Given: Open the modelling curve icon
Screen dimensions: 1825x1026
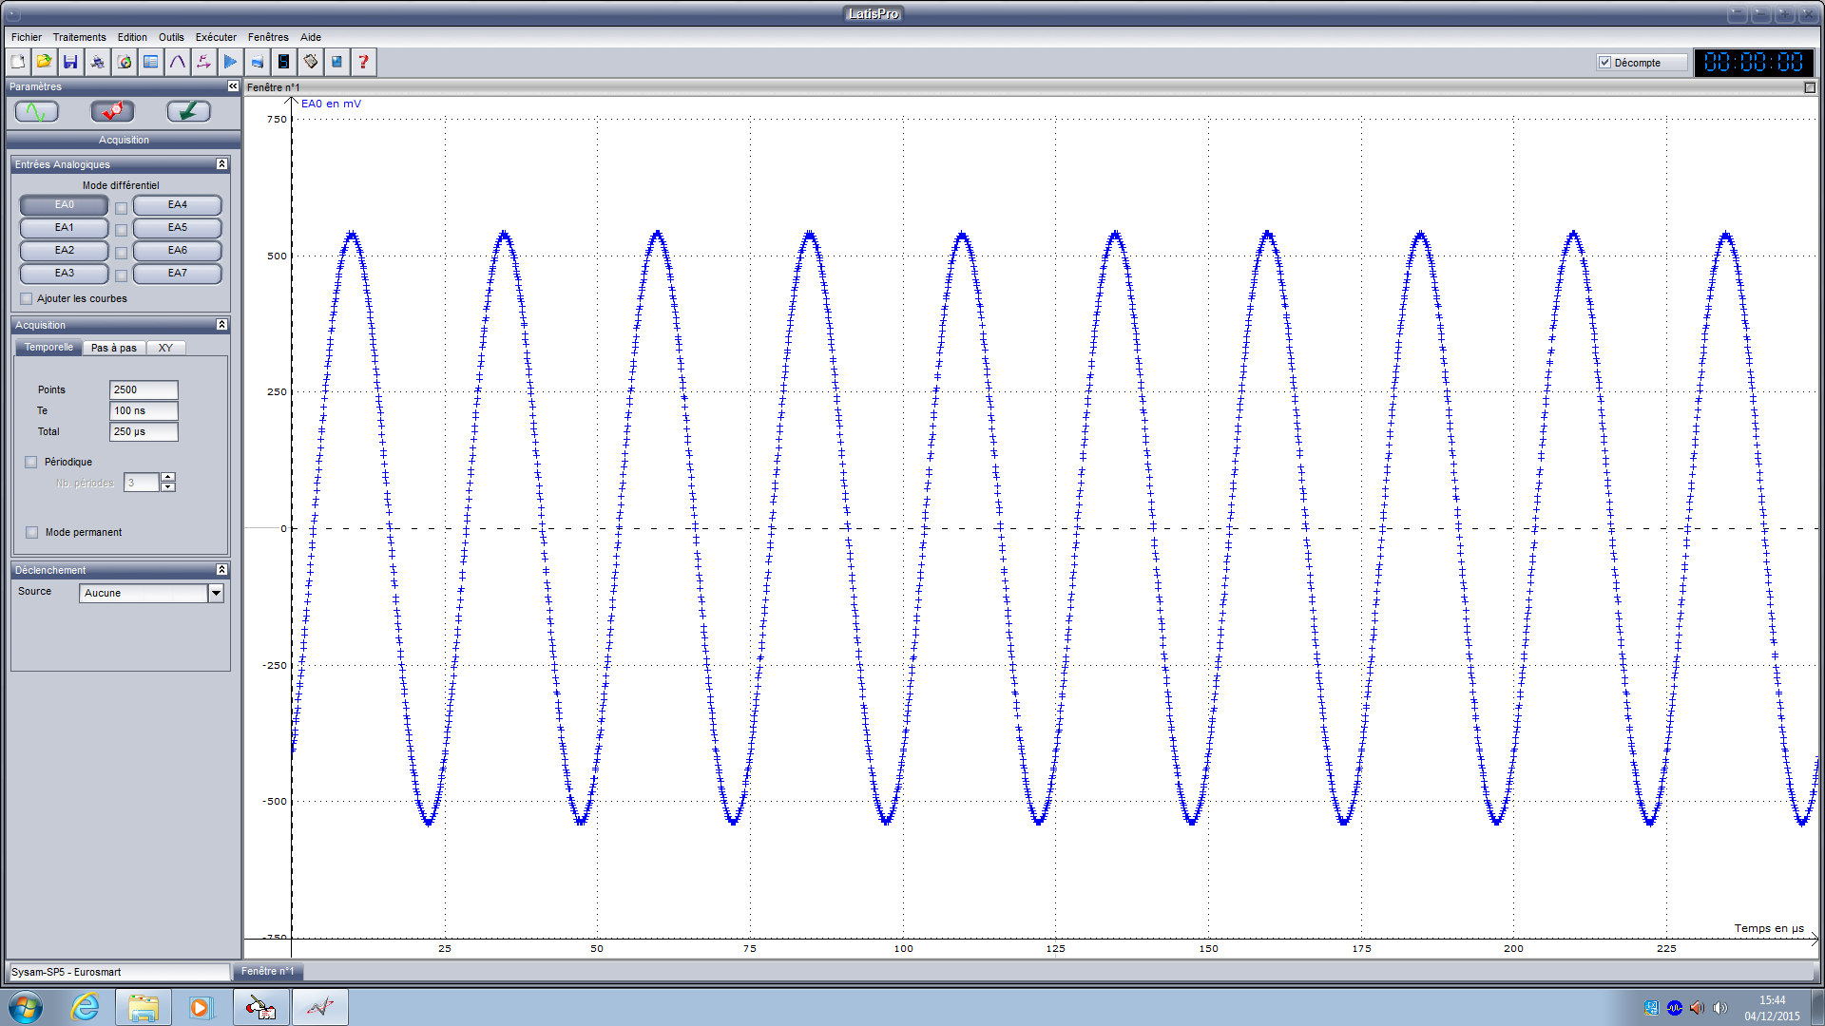Looking at the screenshot, I should tap(177, 62).
